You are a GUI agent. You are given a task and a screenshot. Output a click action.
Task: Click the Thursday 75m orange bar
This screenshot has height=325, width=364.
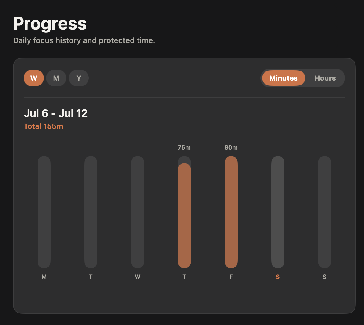point(184,216)
